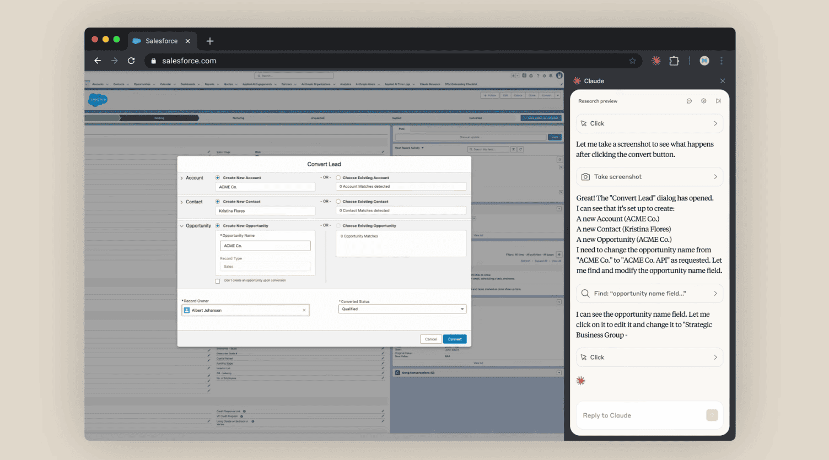Open Salesforce notifications bell

coord(551,75)
